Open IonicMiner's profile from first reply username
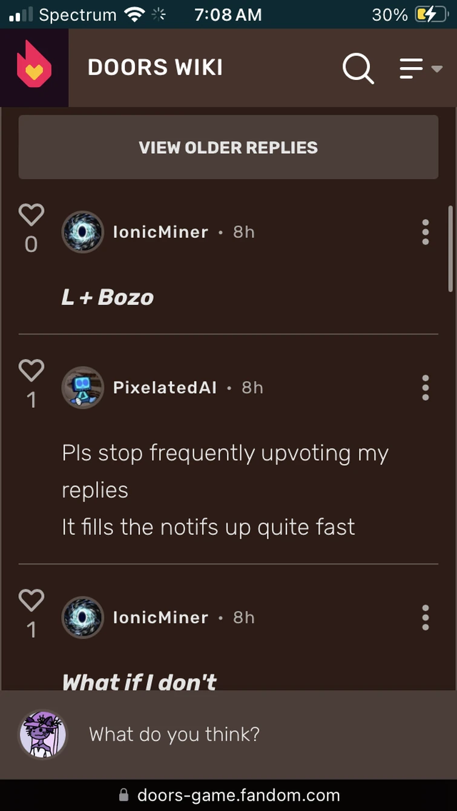The width and height of the screenshot is (457, 811). (160, 232)
